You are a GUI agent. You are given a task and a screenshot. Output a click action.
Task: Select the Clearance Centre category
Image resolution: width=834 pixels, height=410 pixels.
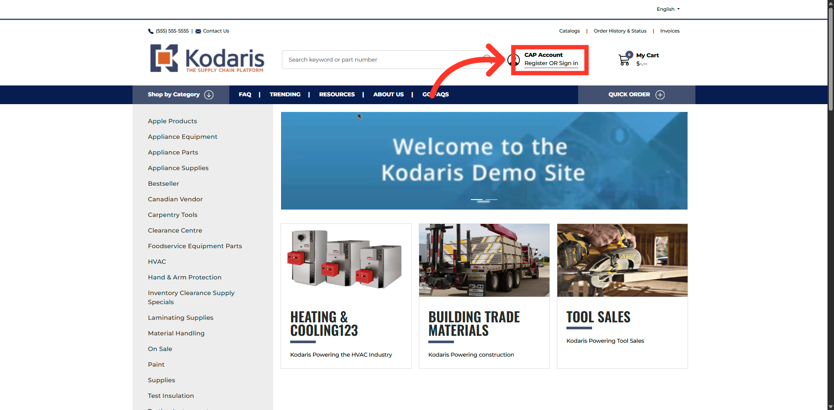click(175, 230)
